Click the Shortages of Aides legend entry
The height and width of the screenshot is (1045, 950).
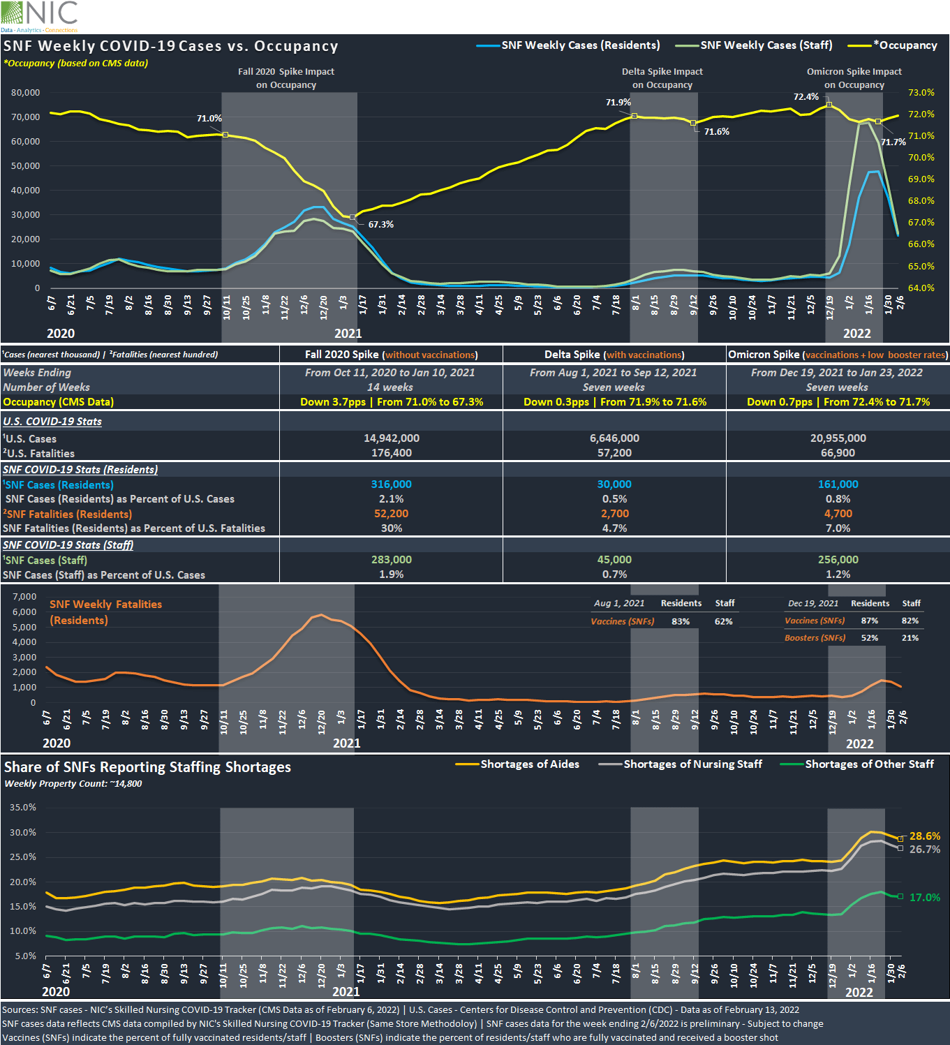click(x=517, y=764)
